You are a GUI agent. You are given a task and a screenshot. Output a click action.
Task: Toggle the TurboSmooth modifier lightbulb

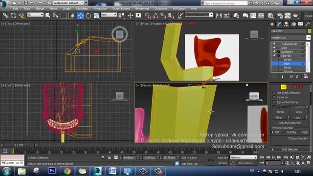click(274, 44)
